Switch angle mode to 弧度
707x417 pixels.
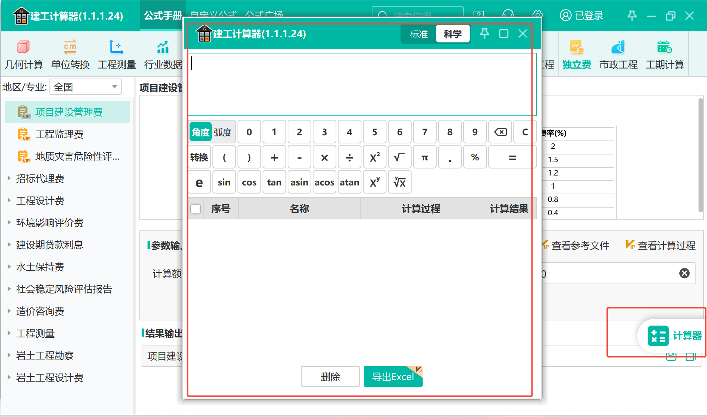[x=223, y=132]
